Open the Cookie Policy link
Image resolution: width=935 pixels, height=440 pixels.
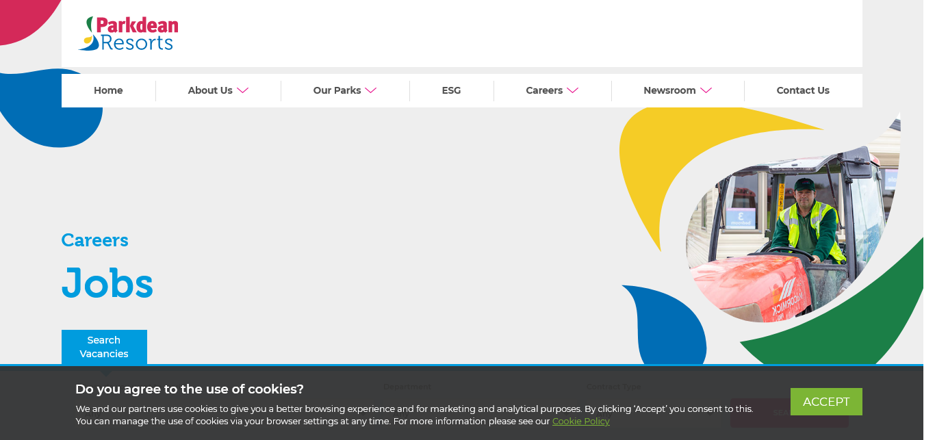point(580,422)
